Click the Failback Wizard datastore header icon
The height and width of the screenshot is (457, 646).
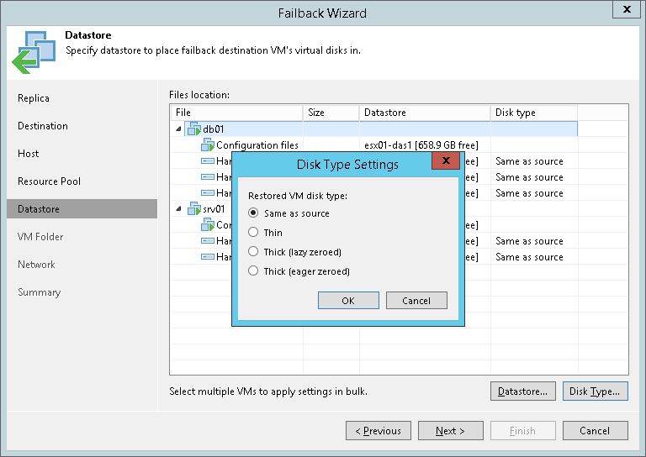tap(33, 51)
